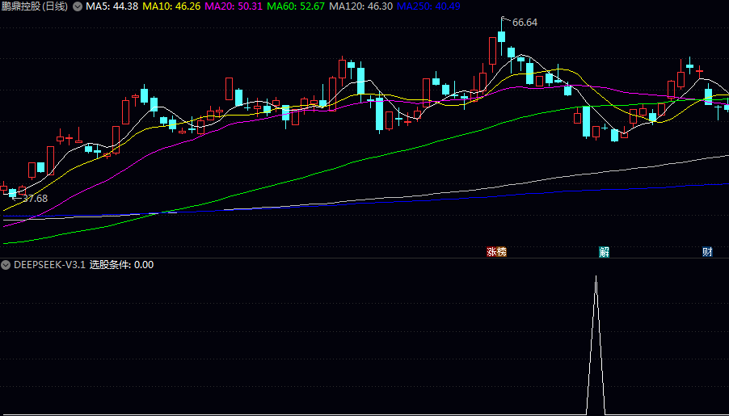Click the 66.64 high price annotation
Image resolution: width=729 pixels, height=416 pixels.
(x=525, y=23)
